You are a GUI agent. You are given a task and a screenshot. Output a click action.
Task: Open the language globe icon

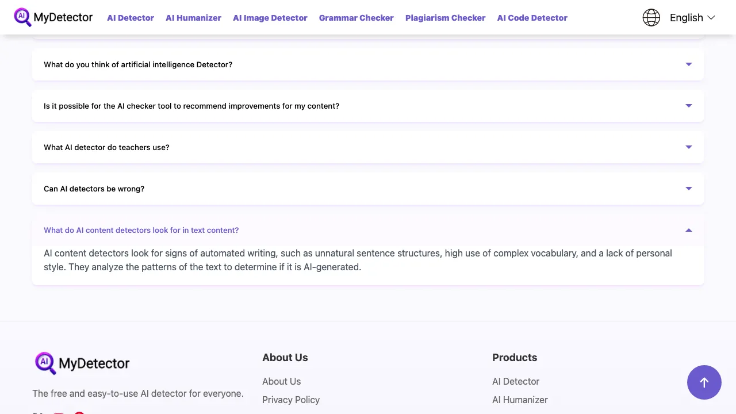pyautogui.click(x=651, y=17)
